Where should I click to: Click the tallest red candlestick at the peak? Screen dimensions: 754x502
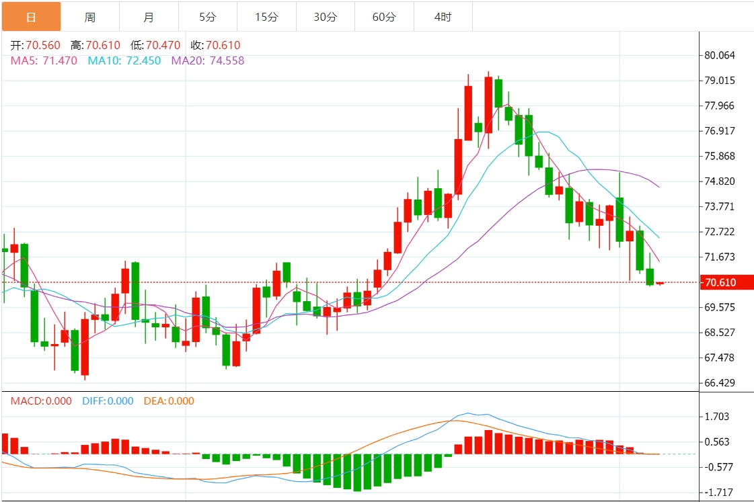pos(488,105)
